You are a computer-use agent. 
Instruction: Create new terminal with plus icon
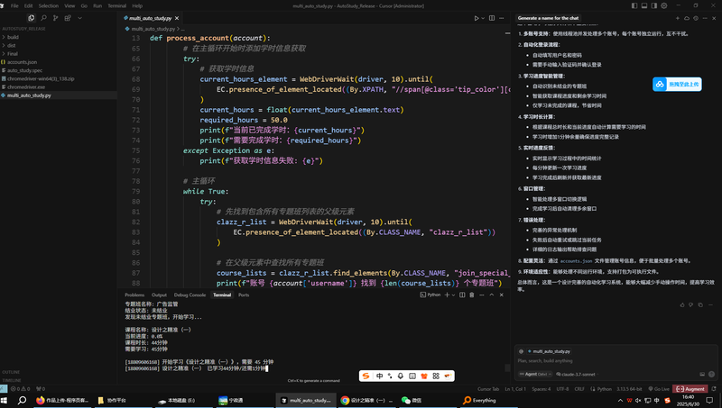[447, 295]
